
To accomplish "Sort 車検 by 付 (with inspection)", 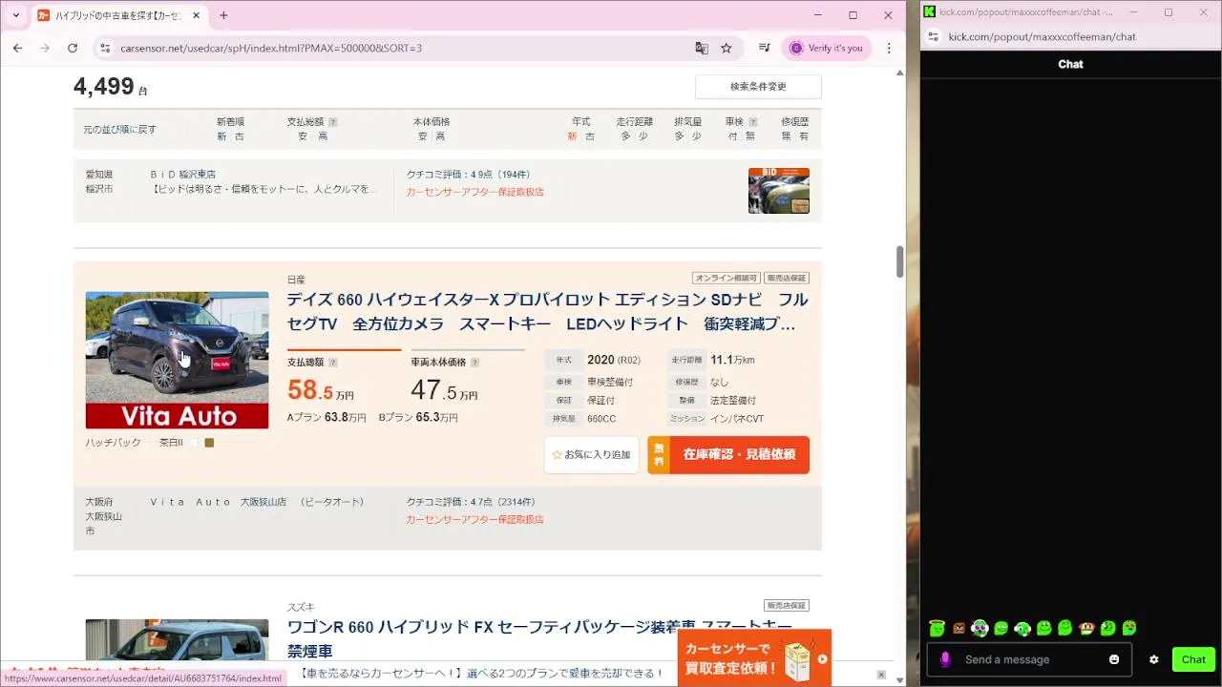I will coord(732,136).
